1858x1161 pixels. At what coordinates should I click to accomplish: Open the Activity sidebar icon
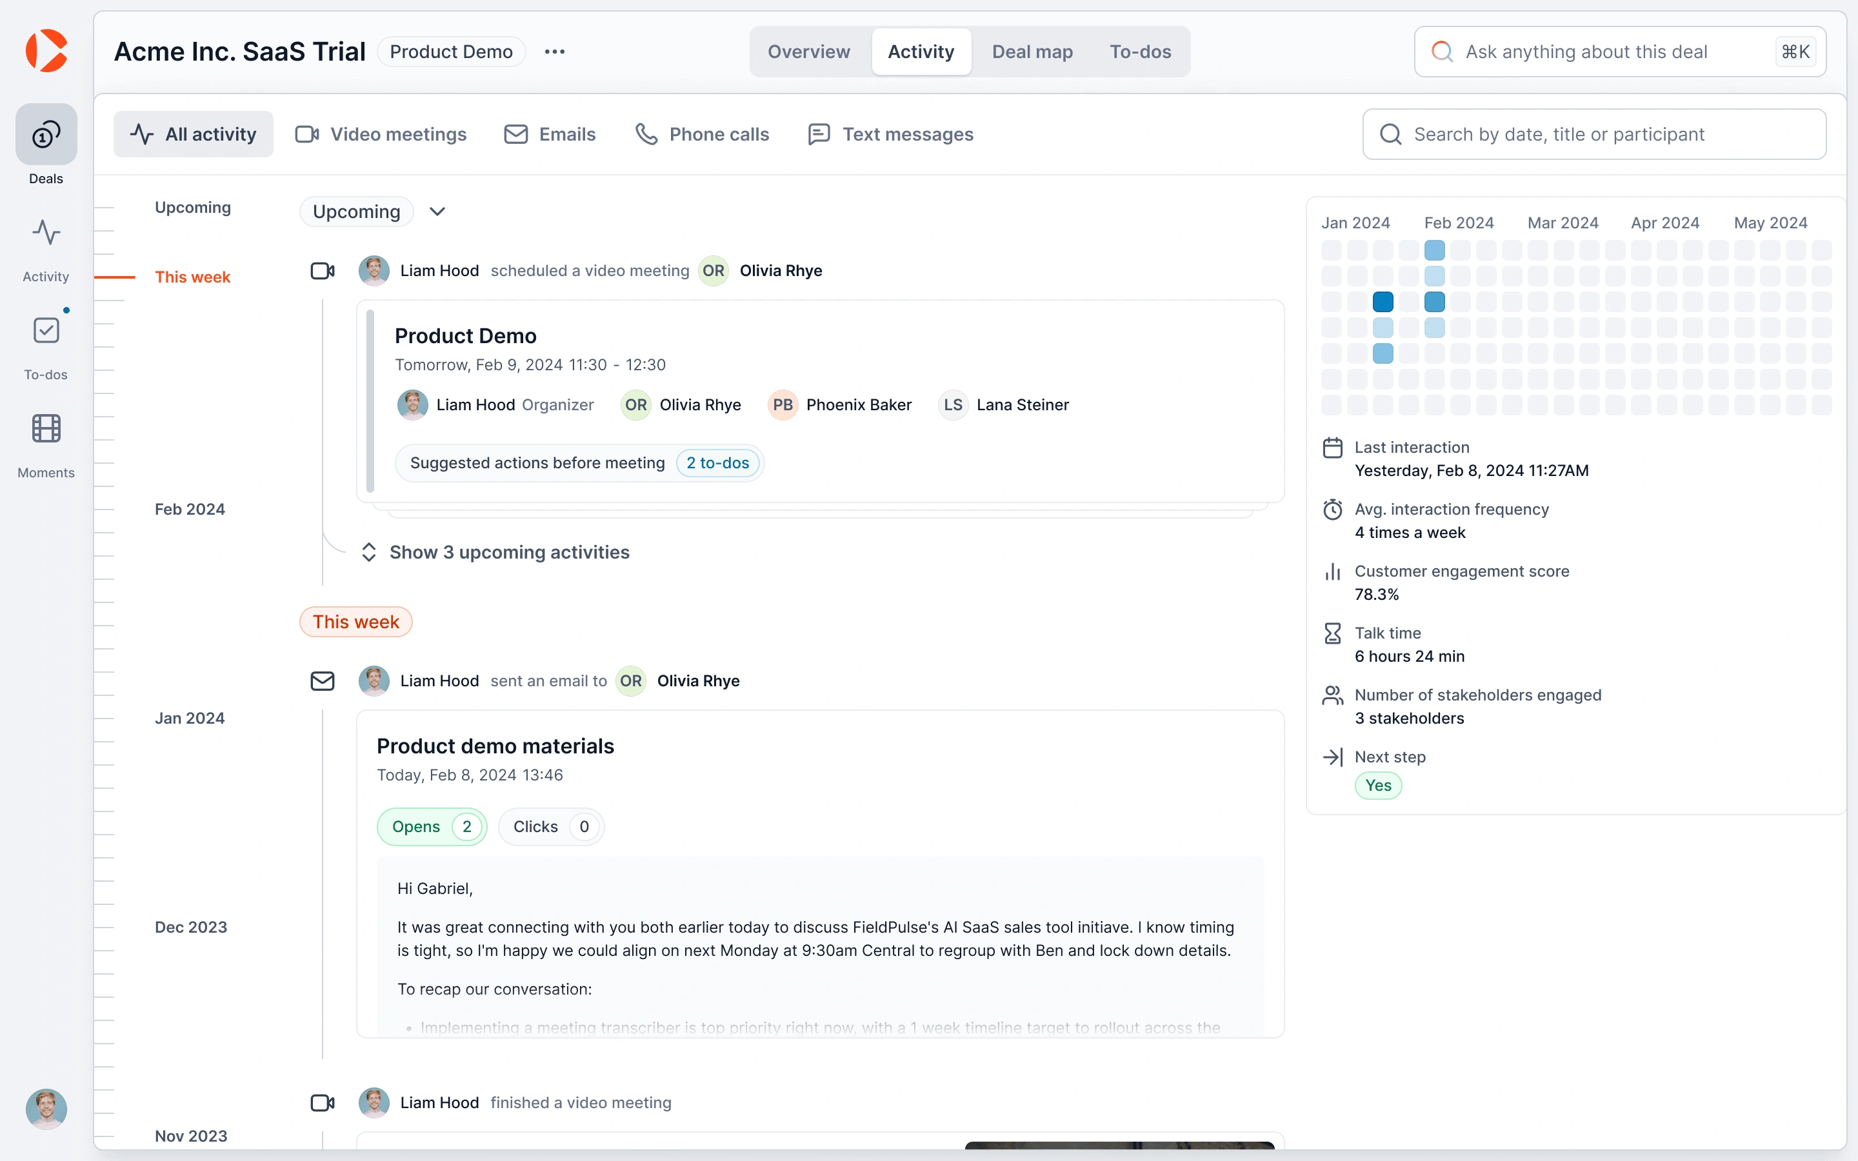[x=46, y=233]
